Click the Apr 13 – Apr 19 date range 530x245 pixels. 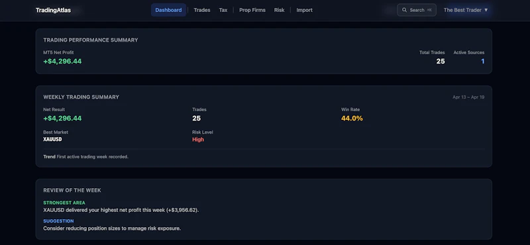point(468,97)
